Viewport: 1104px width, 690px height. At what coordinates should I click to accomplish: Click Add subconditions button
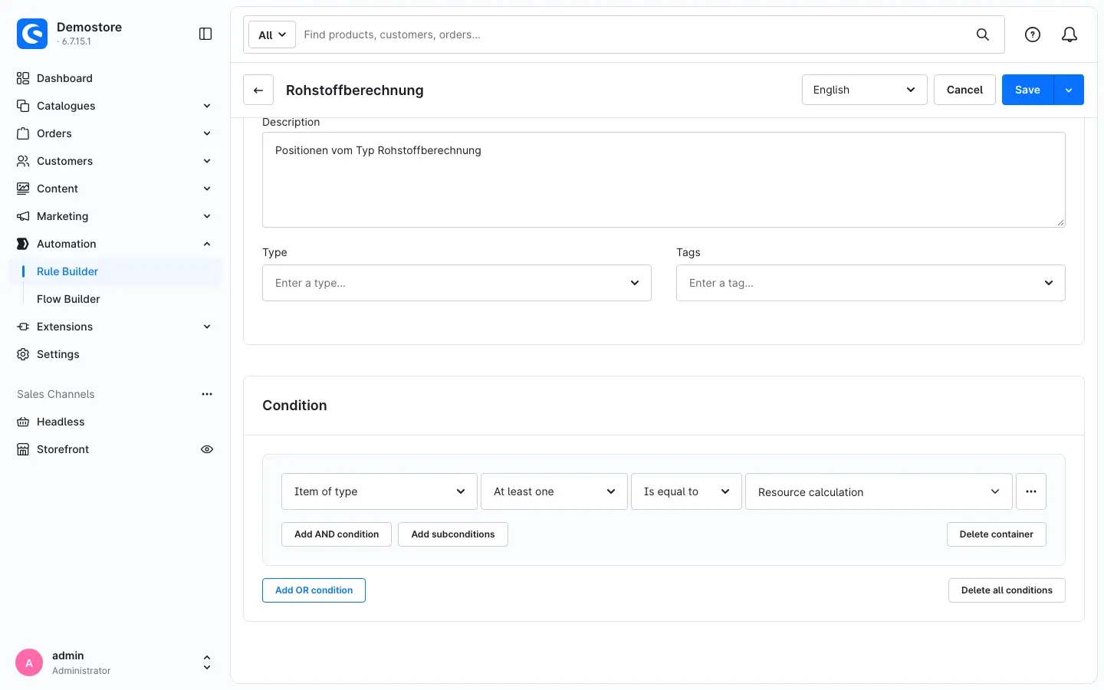click(453, 534)
